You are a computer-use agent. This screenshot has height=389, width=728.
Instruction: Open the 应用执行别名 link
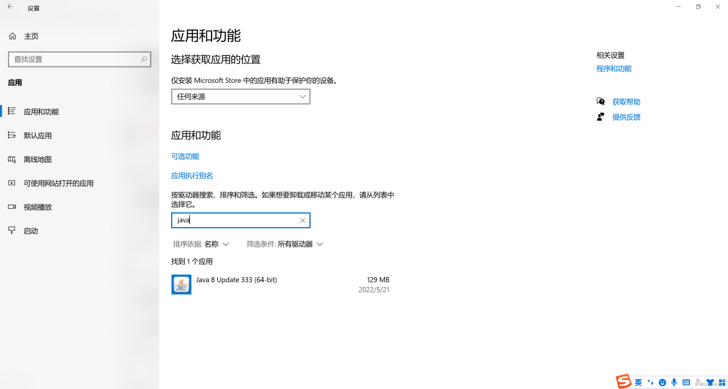(192, 175)
